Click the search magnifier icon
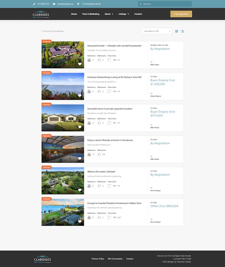This screenshot has height=267, width=225. coord(141,4)
